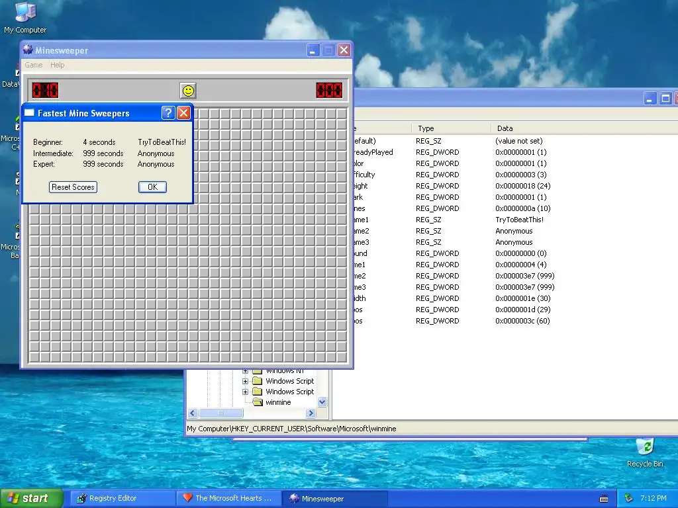Switch to Registry Editor taskbar button
The width and height of the screenshot is (678, 508).
pyautogui.click(x=122, y=498)
